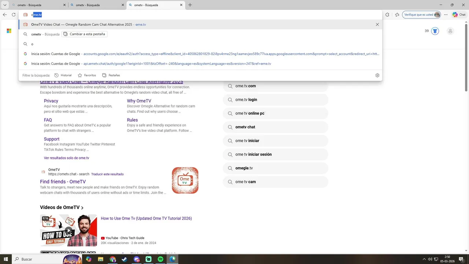Click Traducir este resultado link
Image resolution: width=469 pixels, height=264 pixels.
tap(107, 174)
